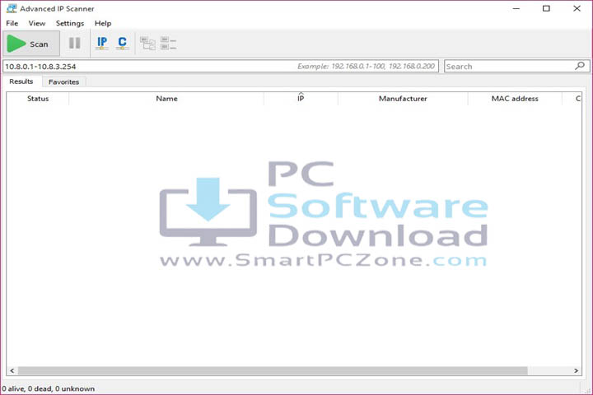Open the Help menu

tap(103, 23)
